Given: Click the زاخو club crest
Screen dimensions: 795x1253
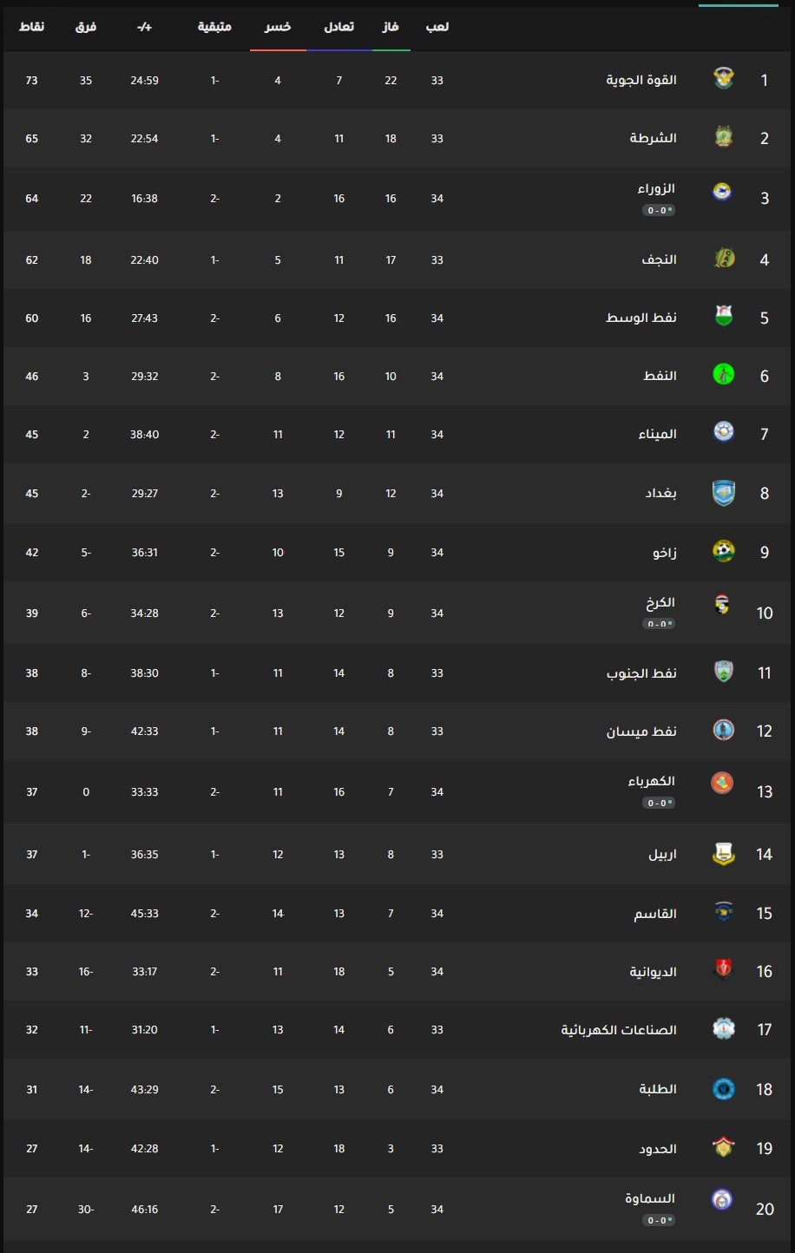Looking at the screenshot, I should 723,551.
